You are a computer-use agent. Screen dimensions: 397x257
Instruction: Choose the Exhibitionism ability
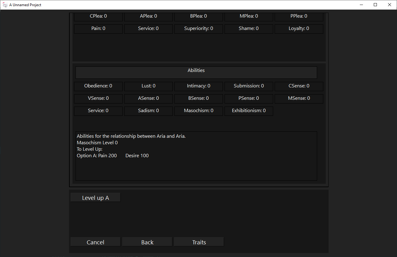[249, 111]
